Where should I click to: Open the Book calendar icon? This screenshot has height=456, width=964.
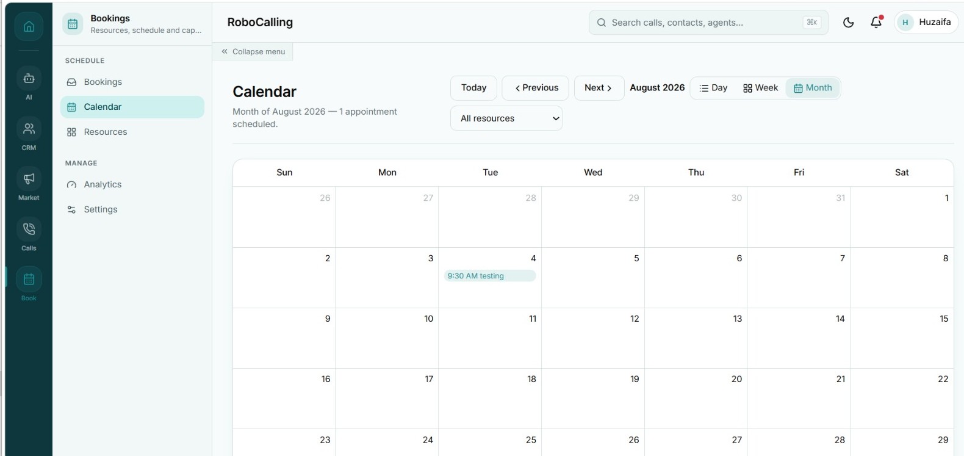click(29, 279)
